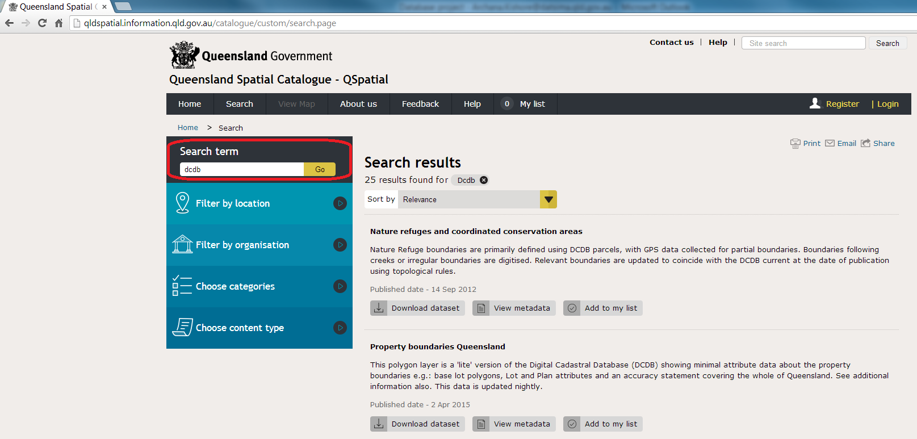This screenshot has height=439, width=917.
Task: Click the Contact us link
Action: [672, 42]
